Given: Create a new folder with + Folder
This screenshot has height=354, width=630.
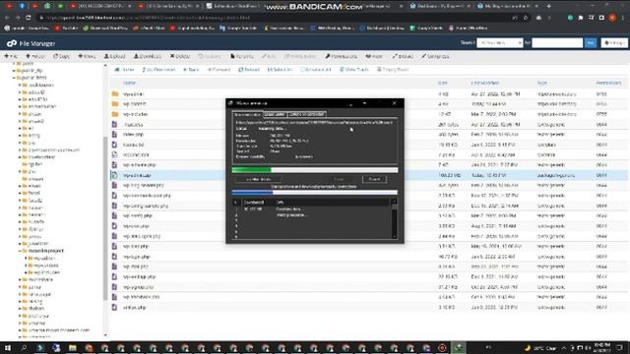Looking at the screenshot, I should (x=35, y=57).
